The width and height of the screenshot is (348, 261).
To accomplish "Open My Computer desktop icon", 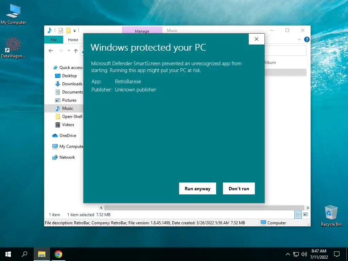I will click(x=13, y=14).
